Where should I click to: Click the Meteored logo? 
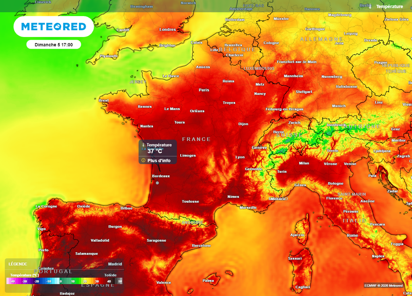pyautogui.click(x=54, y=27)
